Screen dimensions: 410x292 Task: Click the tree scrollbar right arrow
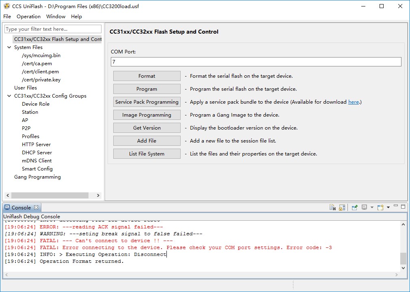click(x=98, y=195)
